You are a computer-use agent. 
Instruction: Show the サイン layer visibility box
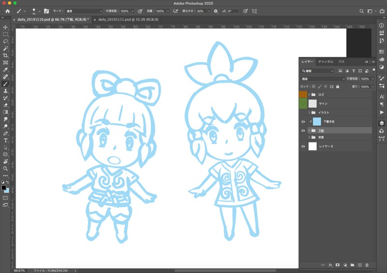[x=303, y=103]
